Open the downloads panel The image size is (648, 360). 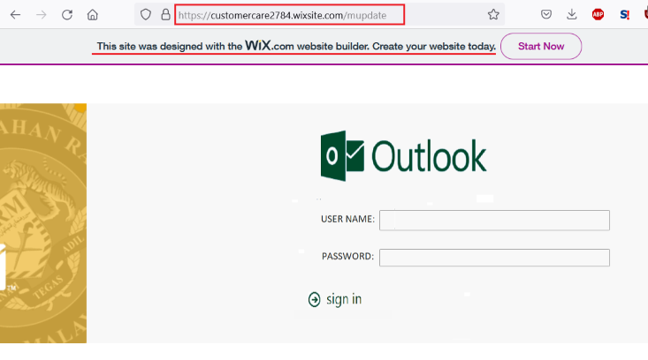pos(572,15)
